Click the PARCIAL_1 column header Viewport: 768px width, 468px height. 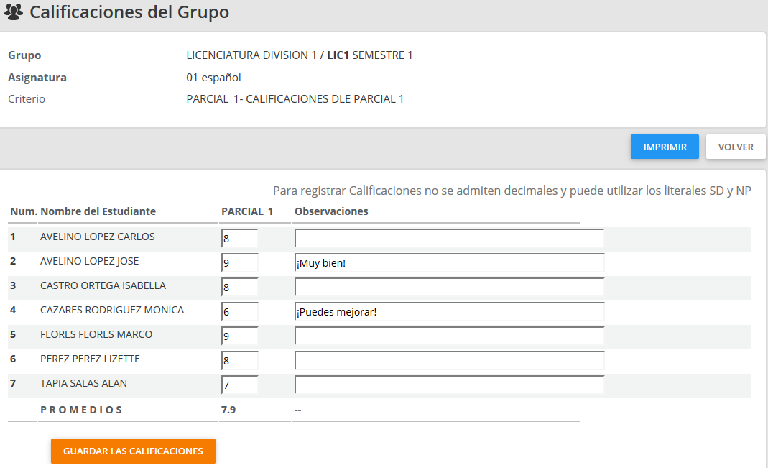(x=247, y=211)
